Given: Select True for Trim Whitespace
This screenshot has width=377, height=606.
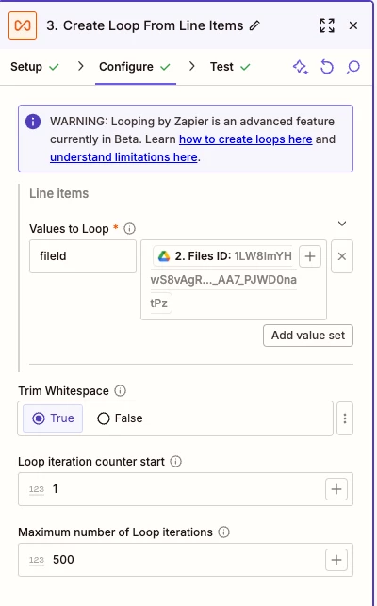Looking at the screenshot, I should [53, 418].
